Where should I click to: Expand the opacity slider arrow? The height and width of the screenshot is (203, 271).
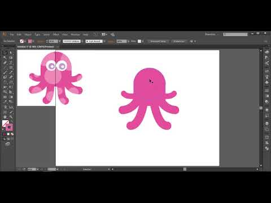[x=128, y=41]
